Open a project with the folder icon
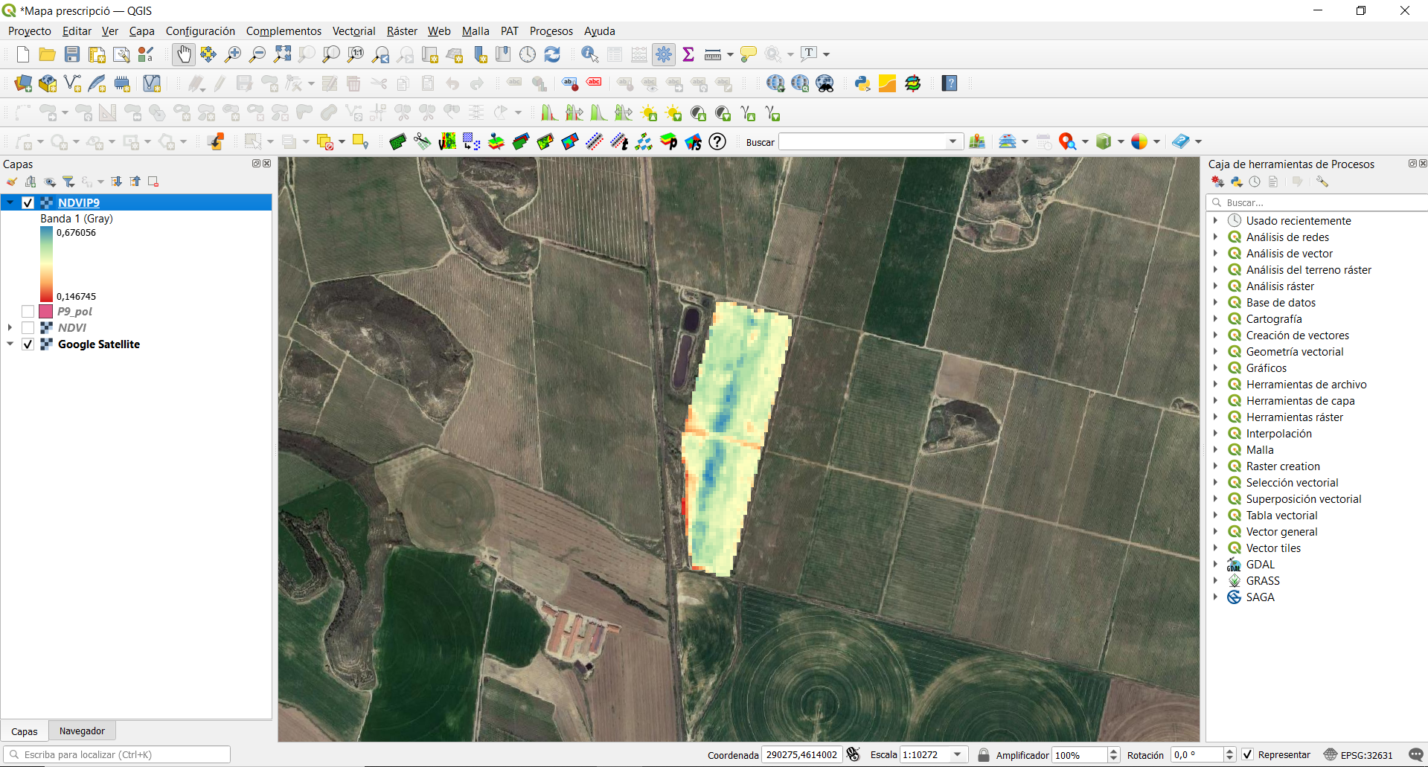 pos(48,54)
